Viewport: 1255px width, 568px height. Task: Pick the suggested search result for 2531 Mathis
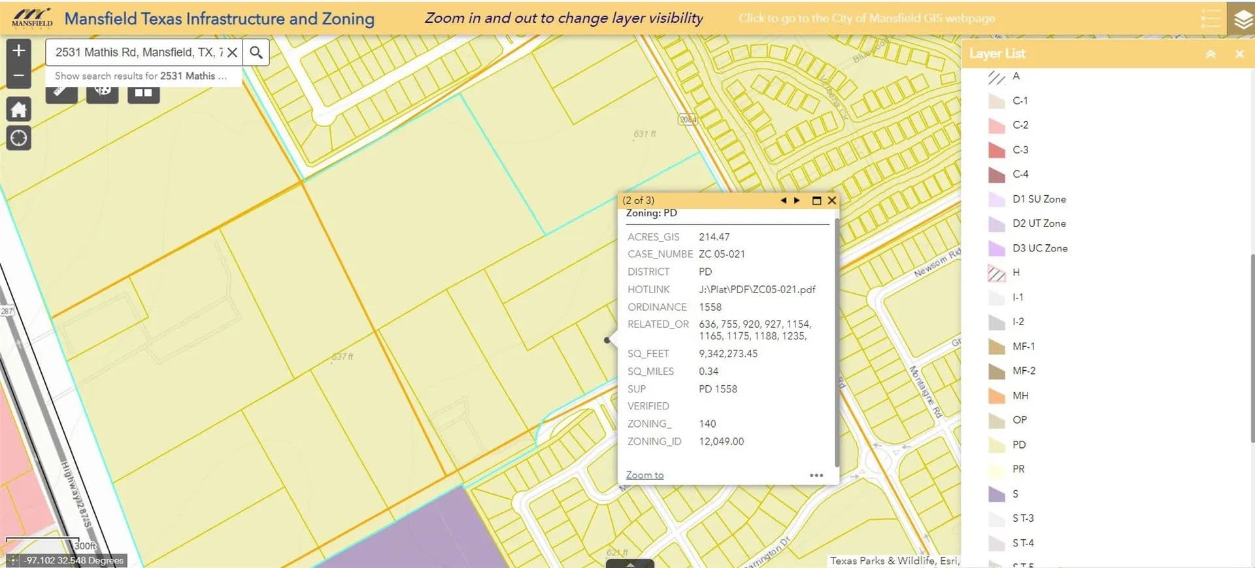click(x=141, y=76)
